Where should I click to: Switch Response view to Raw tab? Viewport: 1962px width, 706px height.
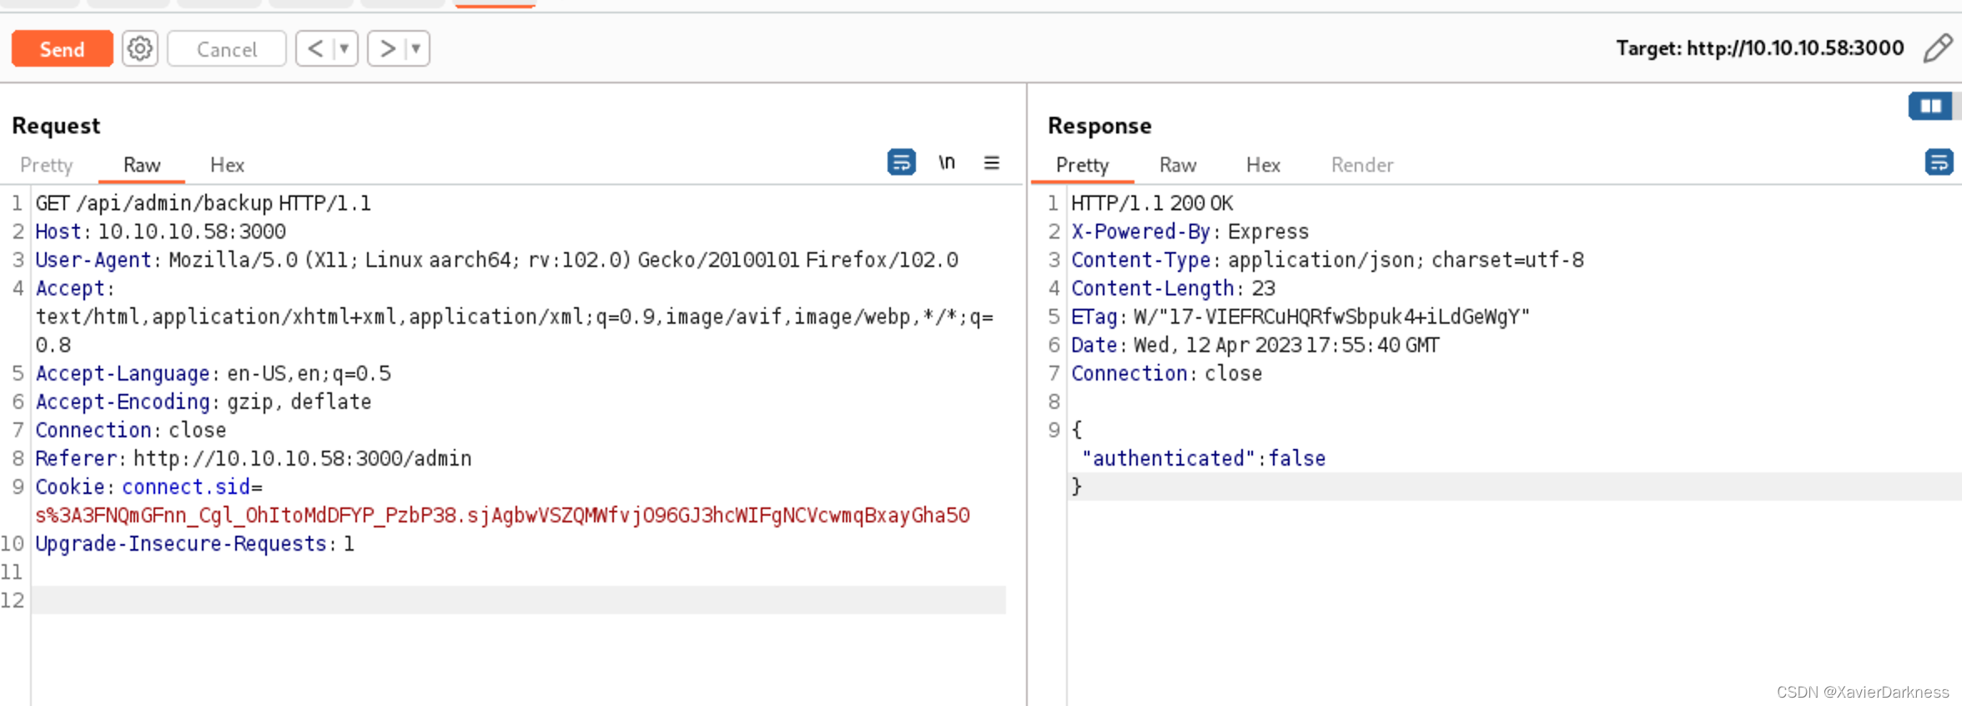tap(1178, 165)
